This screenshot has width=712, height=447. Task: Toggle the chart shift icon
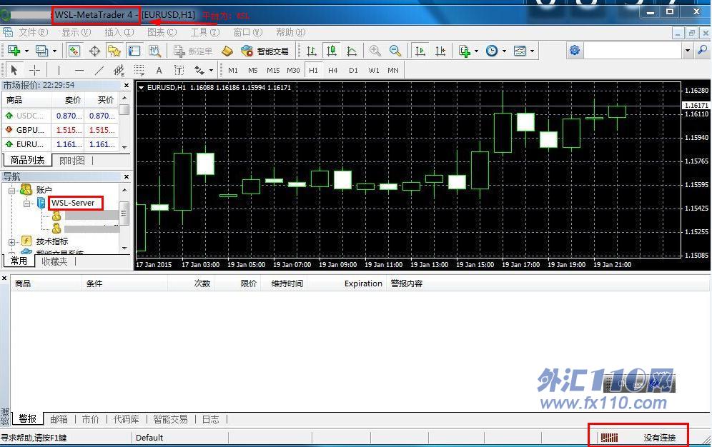(x=440, y=51)
